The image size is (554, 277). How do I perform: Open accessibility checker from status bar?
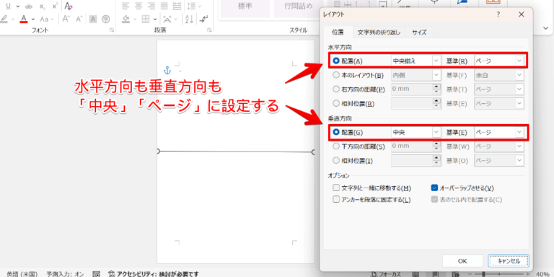point(154,274)
